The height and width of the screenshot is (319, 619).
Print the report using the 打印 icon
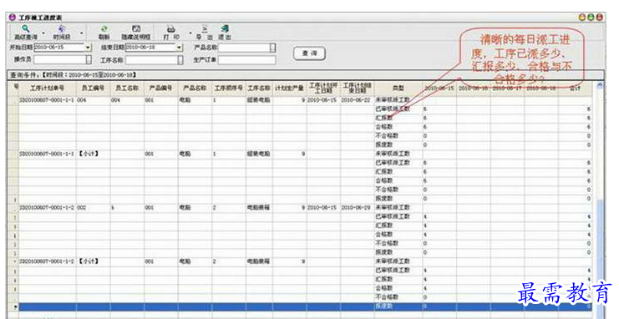pyautogui.click(x=171, y=32)
